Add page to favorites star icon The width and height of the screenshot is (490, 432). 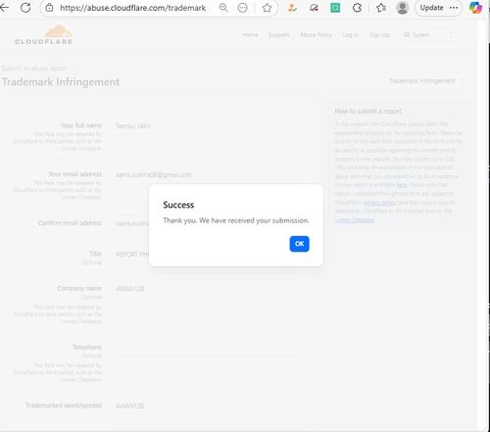(267, 8)
